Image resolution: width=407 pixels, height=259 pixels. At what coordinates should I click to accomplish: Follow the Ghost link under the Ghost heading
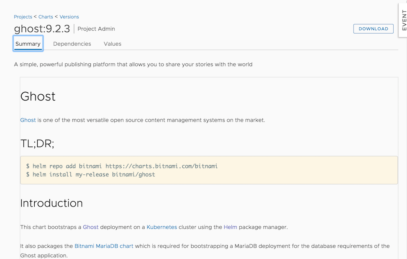(28, 120)
